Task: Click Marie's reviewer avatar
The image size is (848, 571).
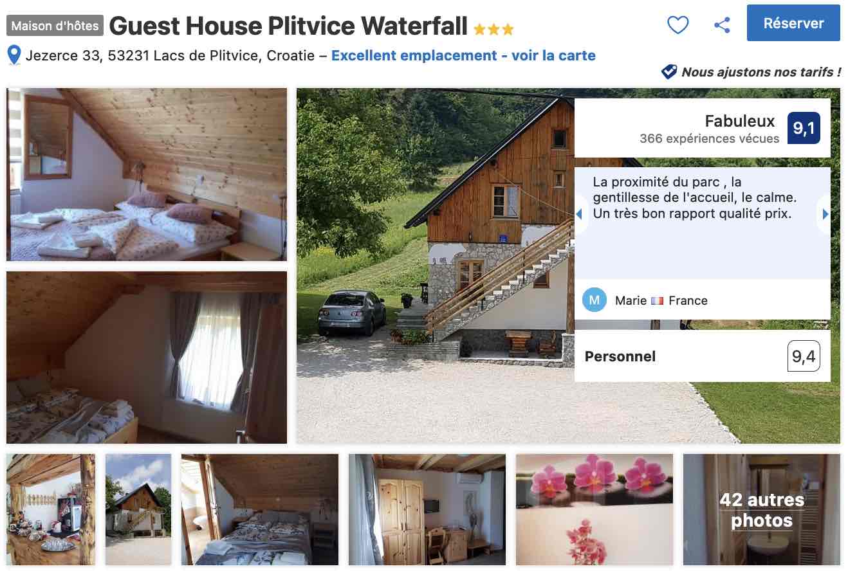Action: tap(595, 300)
